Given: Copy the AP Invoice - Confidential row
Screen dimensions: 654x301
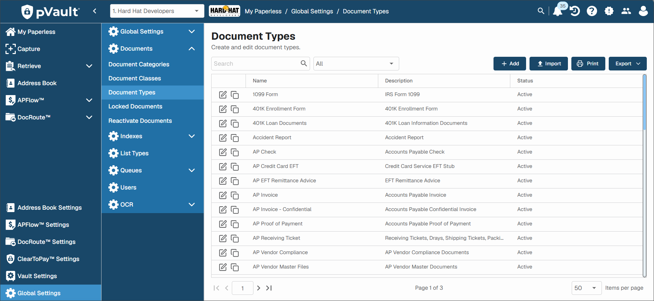Looking at the screenshot, I should pyautogui.click(x=235, y=210).
